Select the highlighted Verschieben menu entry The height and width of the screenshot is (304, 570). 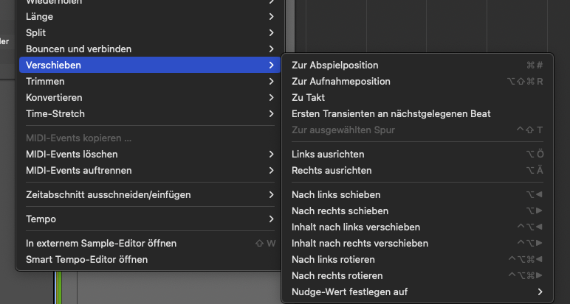click(150, 65)
